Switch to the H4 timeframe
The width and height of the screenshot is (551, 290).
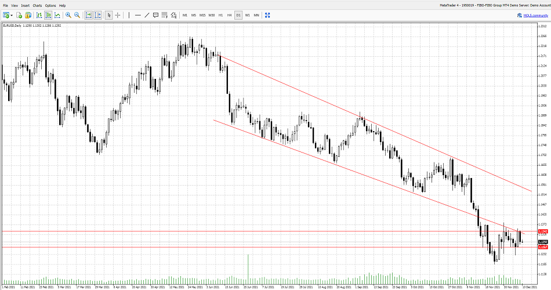click(x=229, y=15)
